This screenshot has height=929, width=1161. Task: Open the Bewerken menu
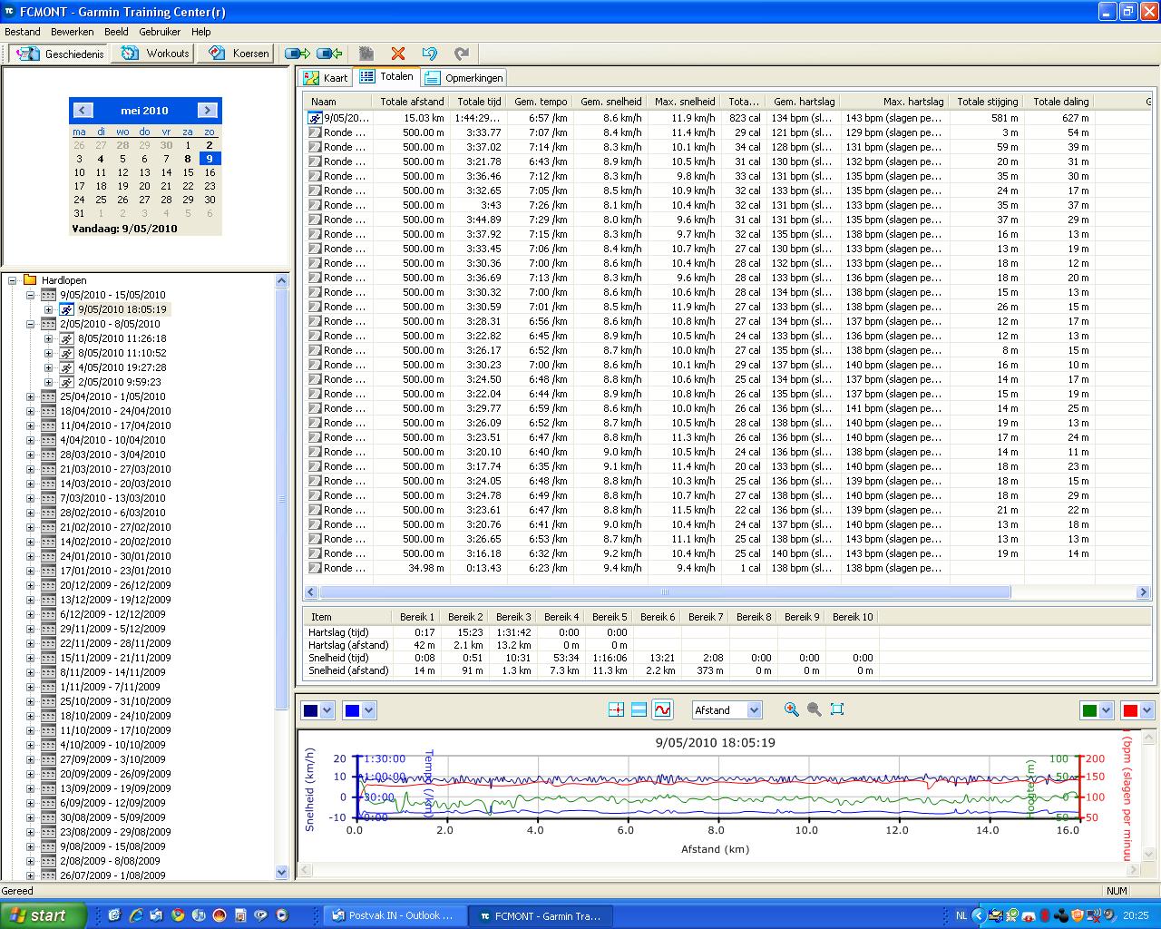click(x=73, y=32)
